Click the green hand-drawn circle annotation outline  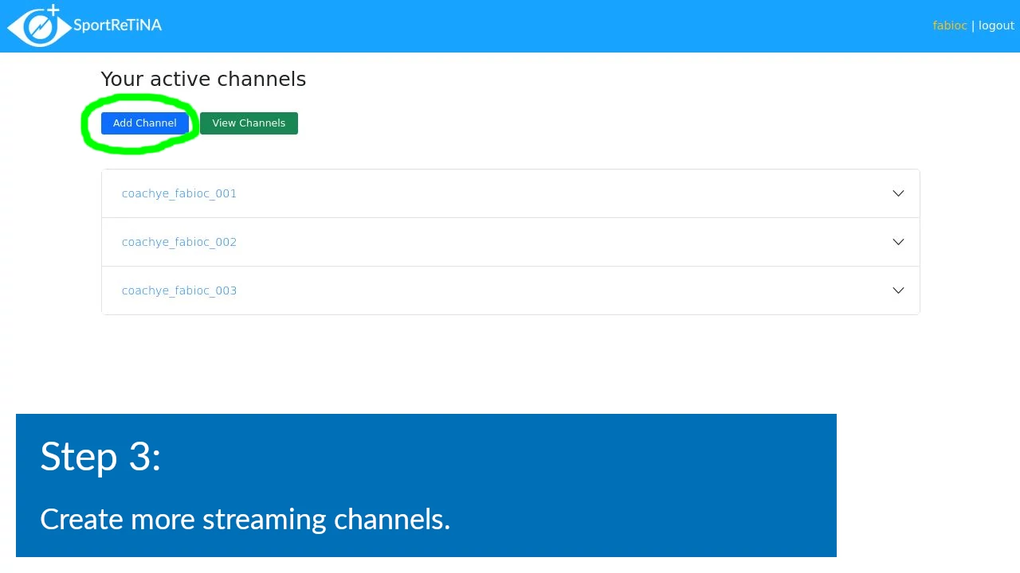tap(86, 123)
